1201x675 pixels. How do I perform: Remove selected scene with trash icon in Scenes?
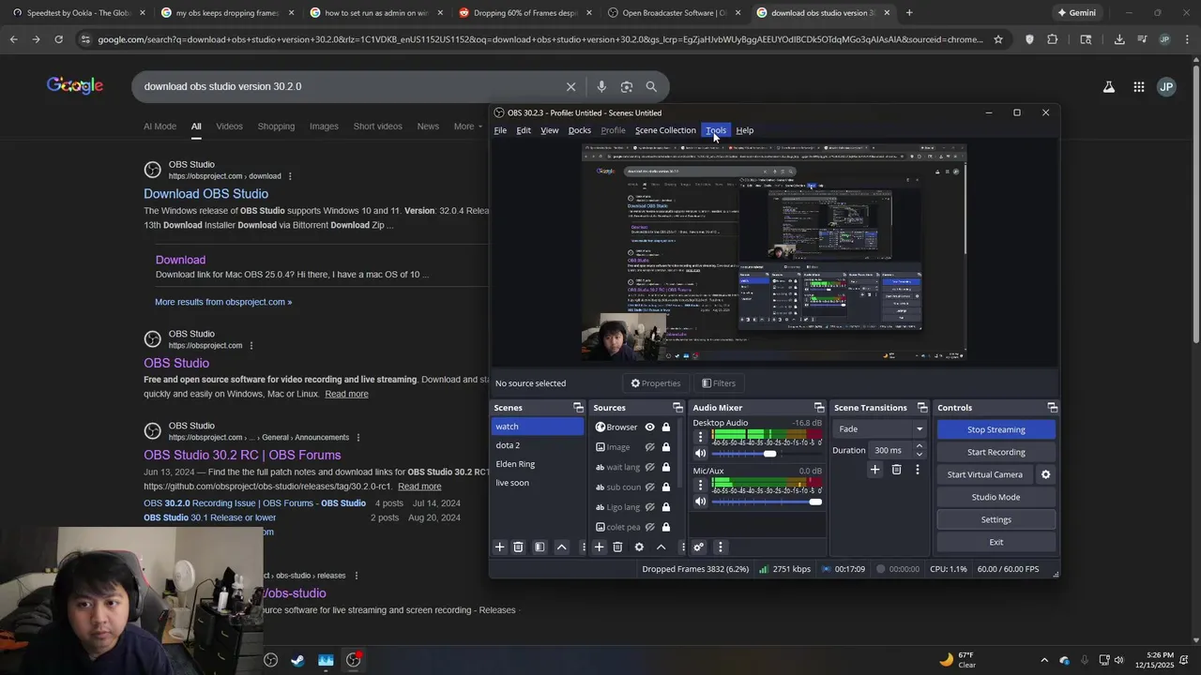click(518, 547)
